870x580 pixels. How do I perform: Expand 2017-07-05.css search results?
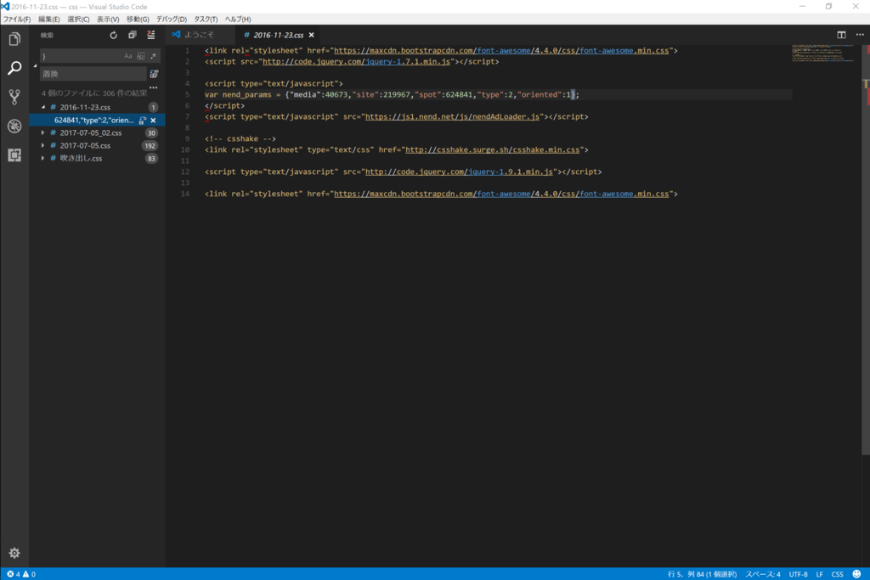43,146
